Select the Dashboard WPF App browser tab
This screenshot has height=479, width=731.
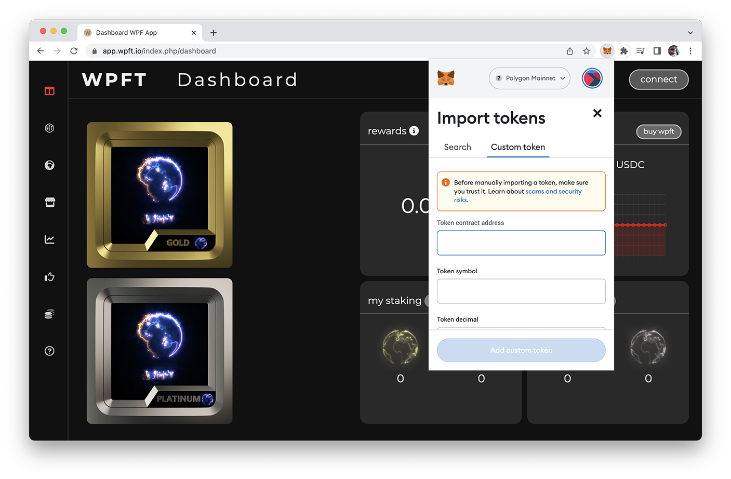(140, 33)
